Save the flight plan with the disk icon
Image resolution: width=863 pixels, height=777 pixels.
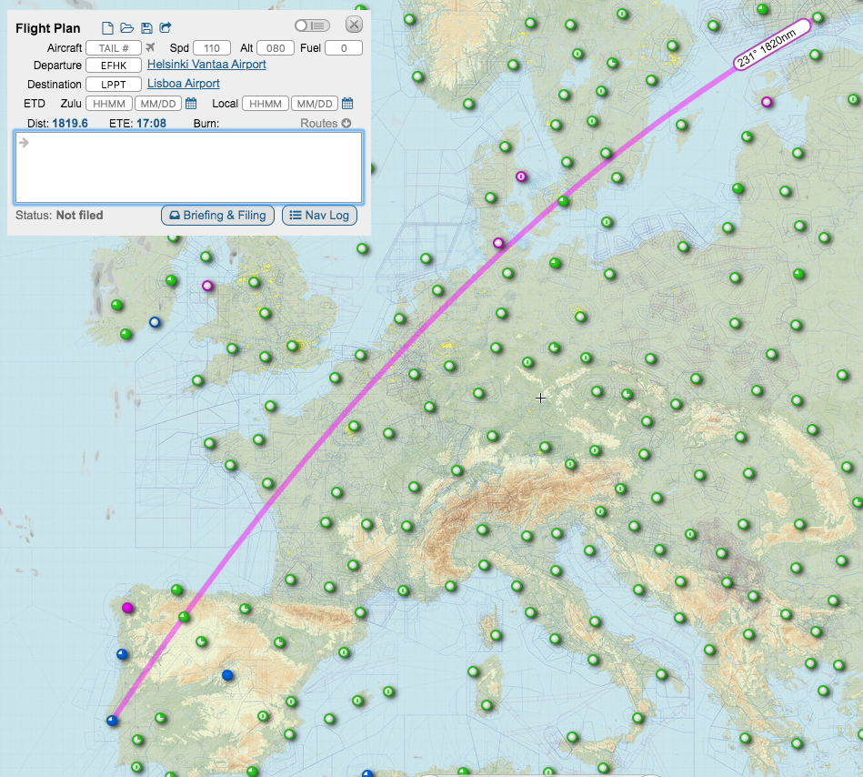click(x=146, y=28)
